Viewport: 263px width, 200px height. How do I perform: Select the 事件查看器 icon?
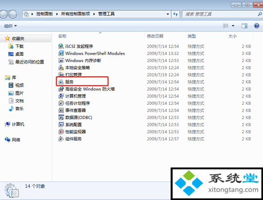(x=61, y=110)
